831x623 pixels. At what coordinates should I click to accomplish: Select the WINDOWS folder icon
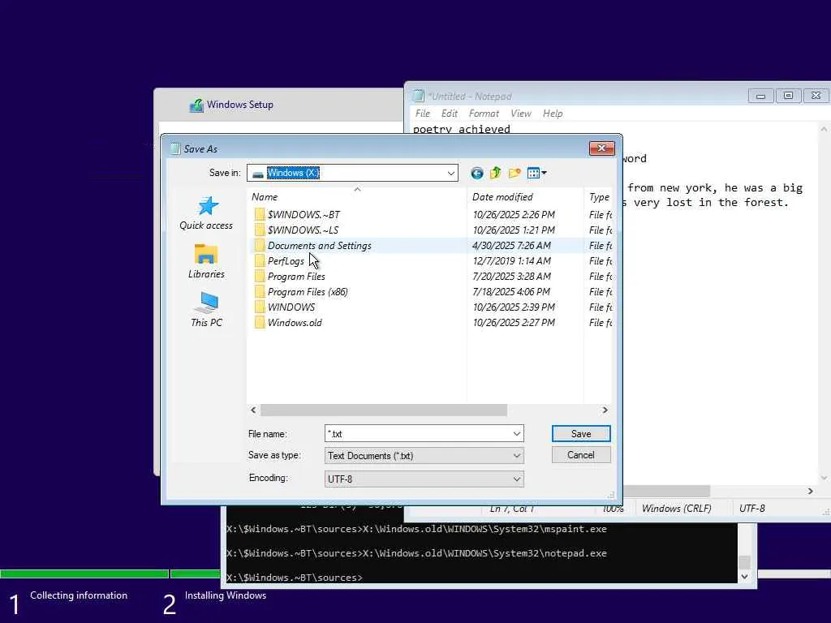pyautogui.click(x=259, y=307)
